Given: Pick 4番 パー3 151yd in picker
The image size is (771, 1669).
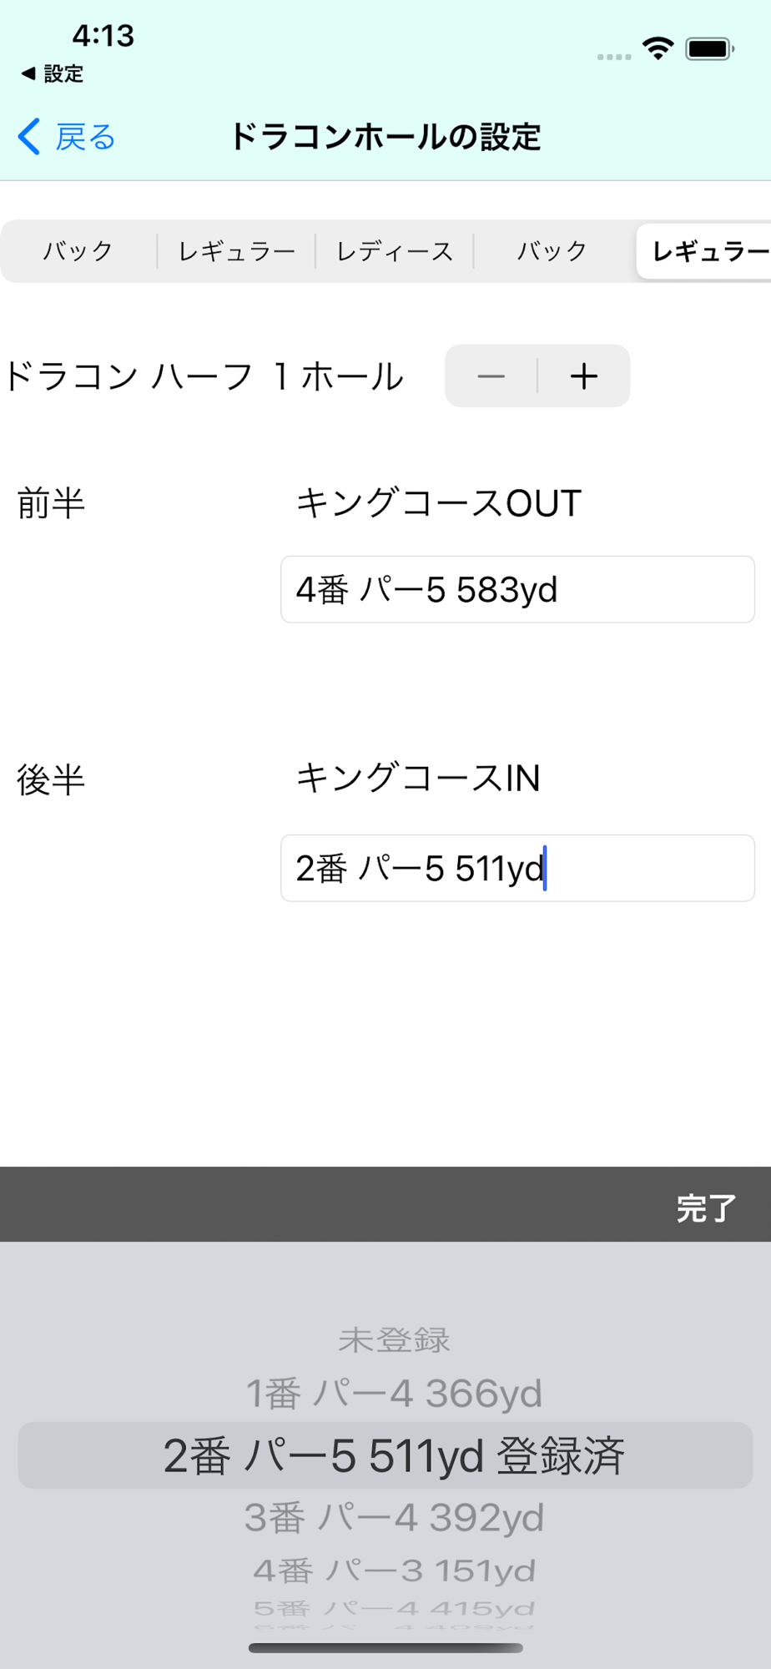Looking at the screenshot, I should point(394,1571).
